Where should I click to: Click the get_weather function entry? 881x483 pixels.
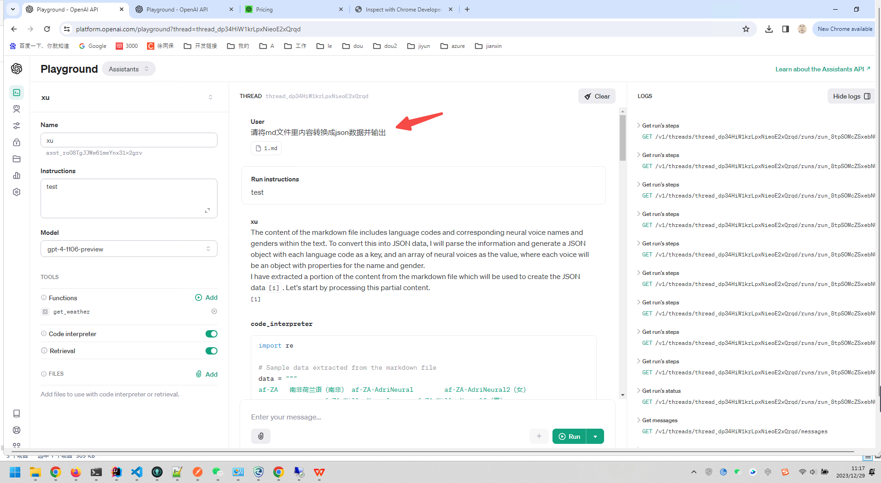pos(71,312)
